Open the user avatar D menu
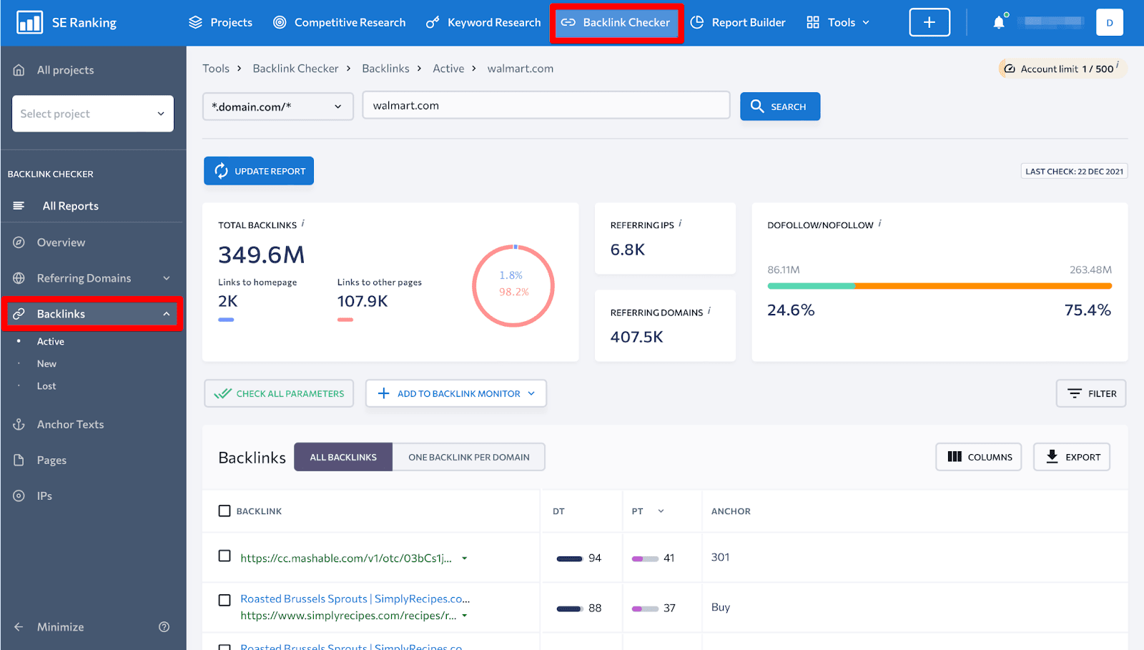Image resolution: width=1144 pixels, height=650 pixels. click(1110, 23)
